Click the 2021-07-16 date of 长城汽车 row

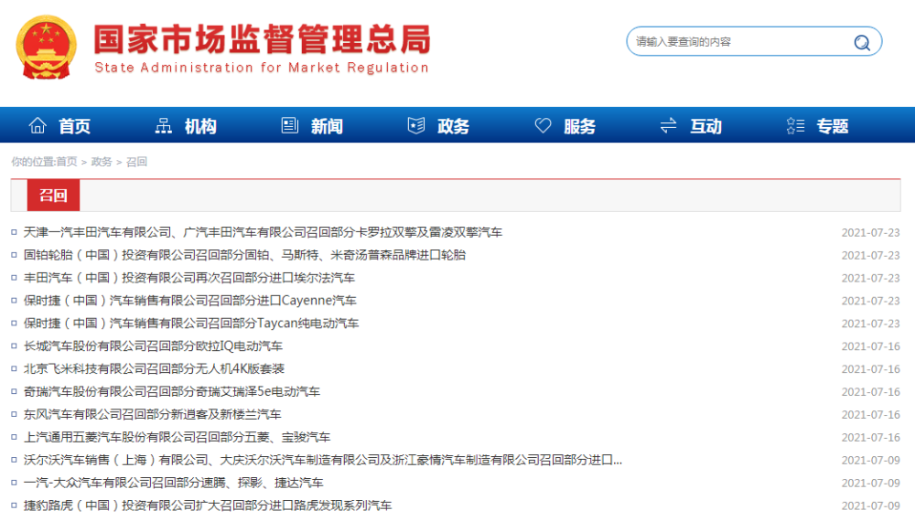(871, 346)
